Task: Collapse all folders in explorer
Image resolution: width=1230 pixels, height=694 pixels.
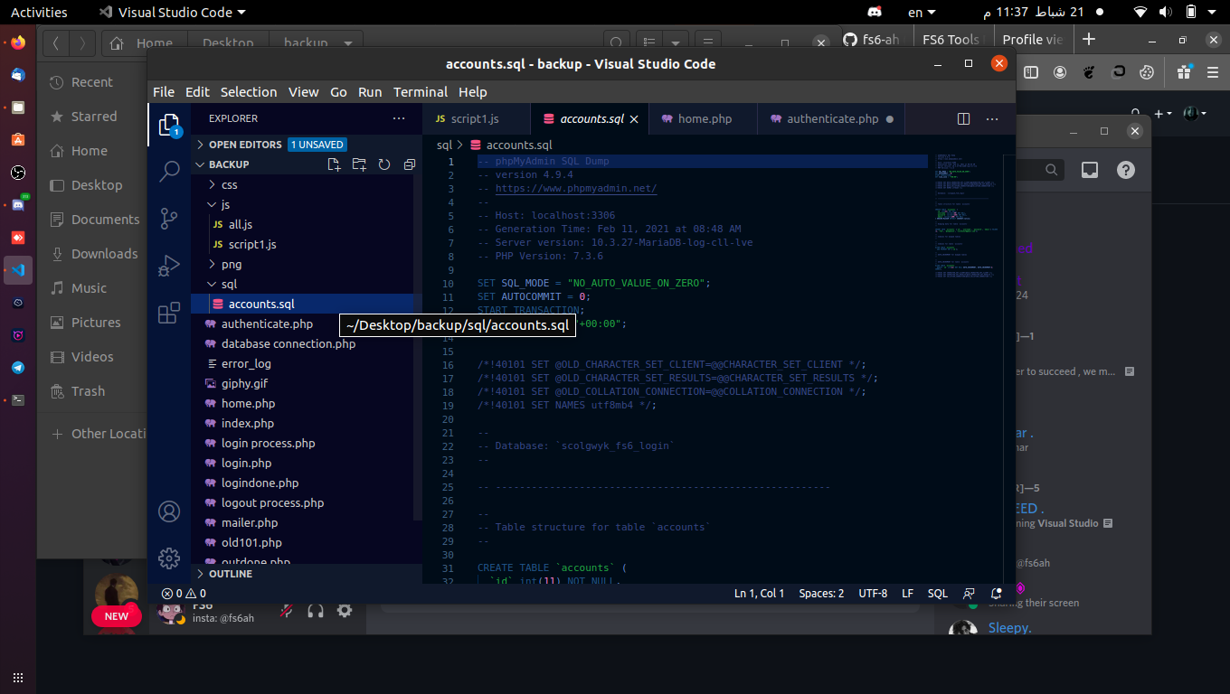Action: (x=409, y=164)
